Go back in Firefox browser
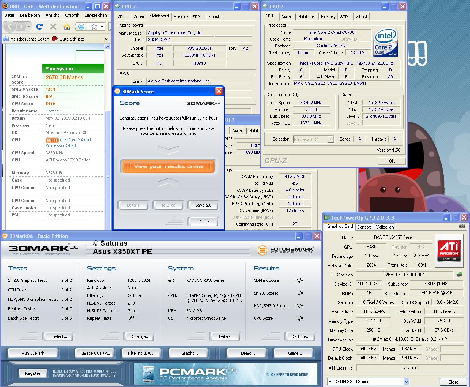470x387 pixels. pos(10,27)
